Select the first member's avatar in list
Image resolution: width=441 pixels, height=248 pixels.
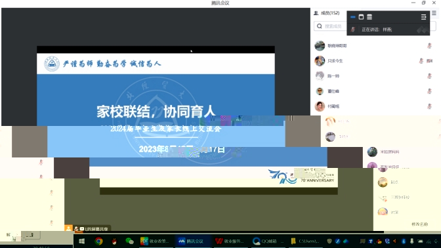[x=320, y=45]
